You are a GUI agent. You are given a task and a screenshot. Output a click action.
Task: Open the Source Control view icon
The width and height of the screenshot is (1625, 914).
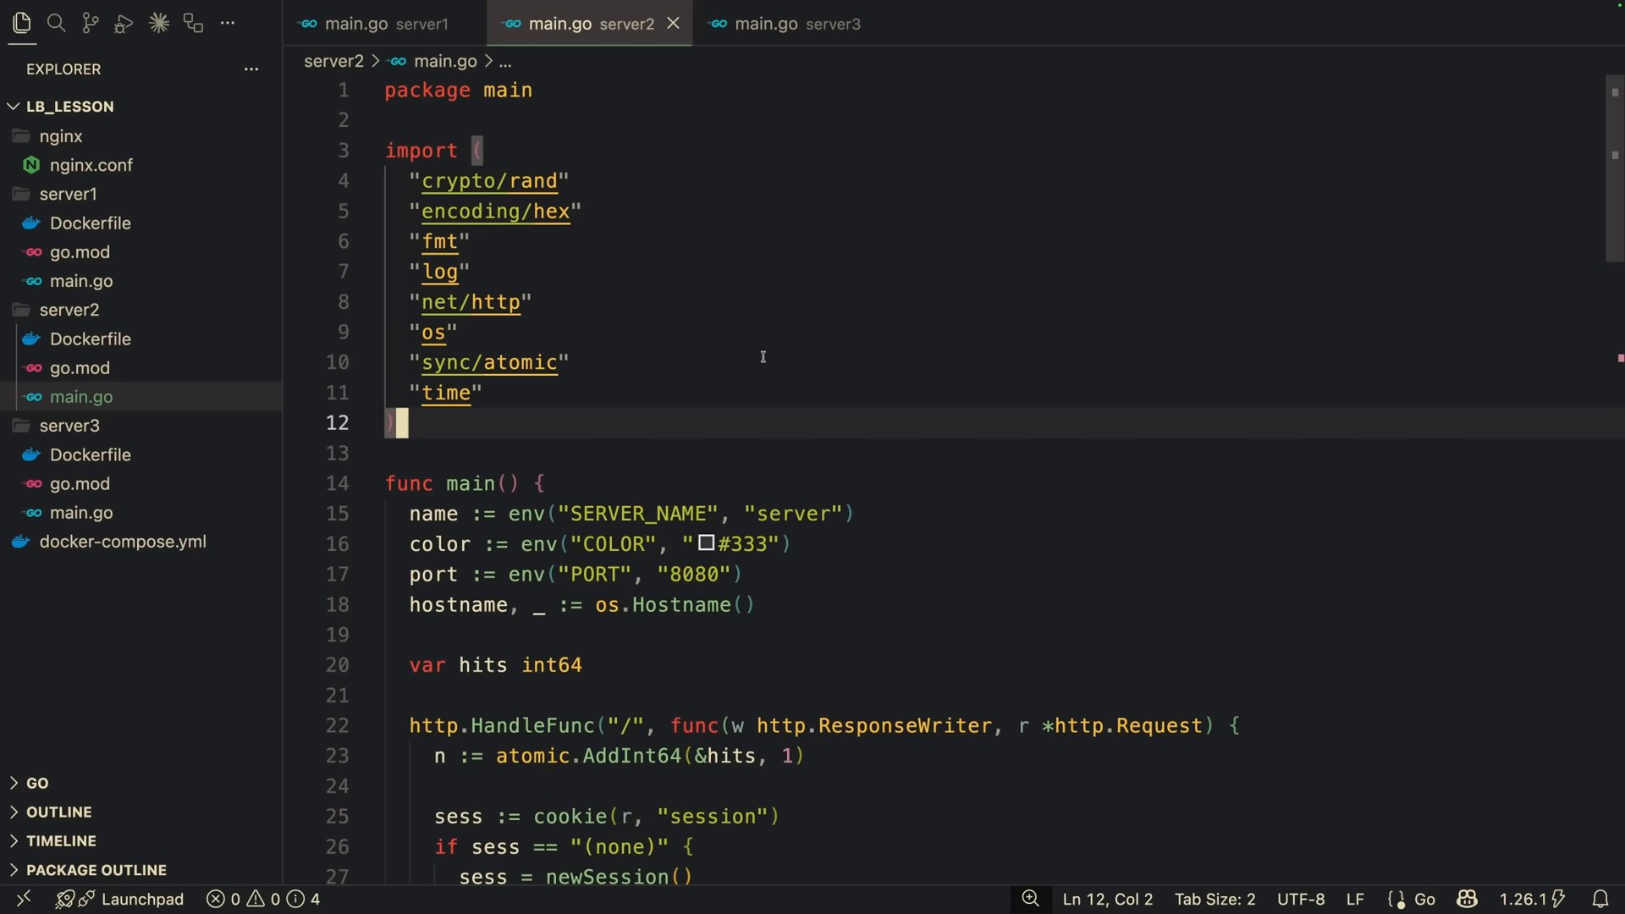click(90, 24)
